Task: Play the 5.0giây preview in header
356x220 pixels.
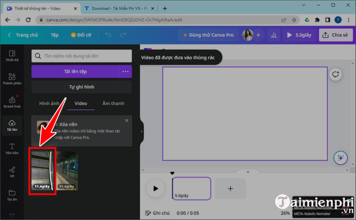Action: [299, 35]
